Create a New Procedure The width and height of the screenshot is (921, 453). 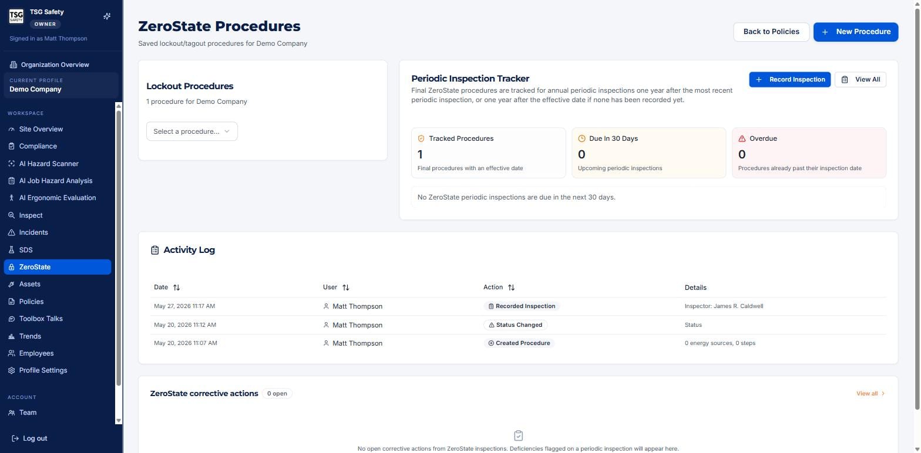coord(856,32)
